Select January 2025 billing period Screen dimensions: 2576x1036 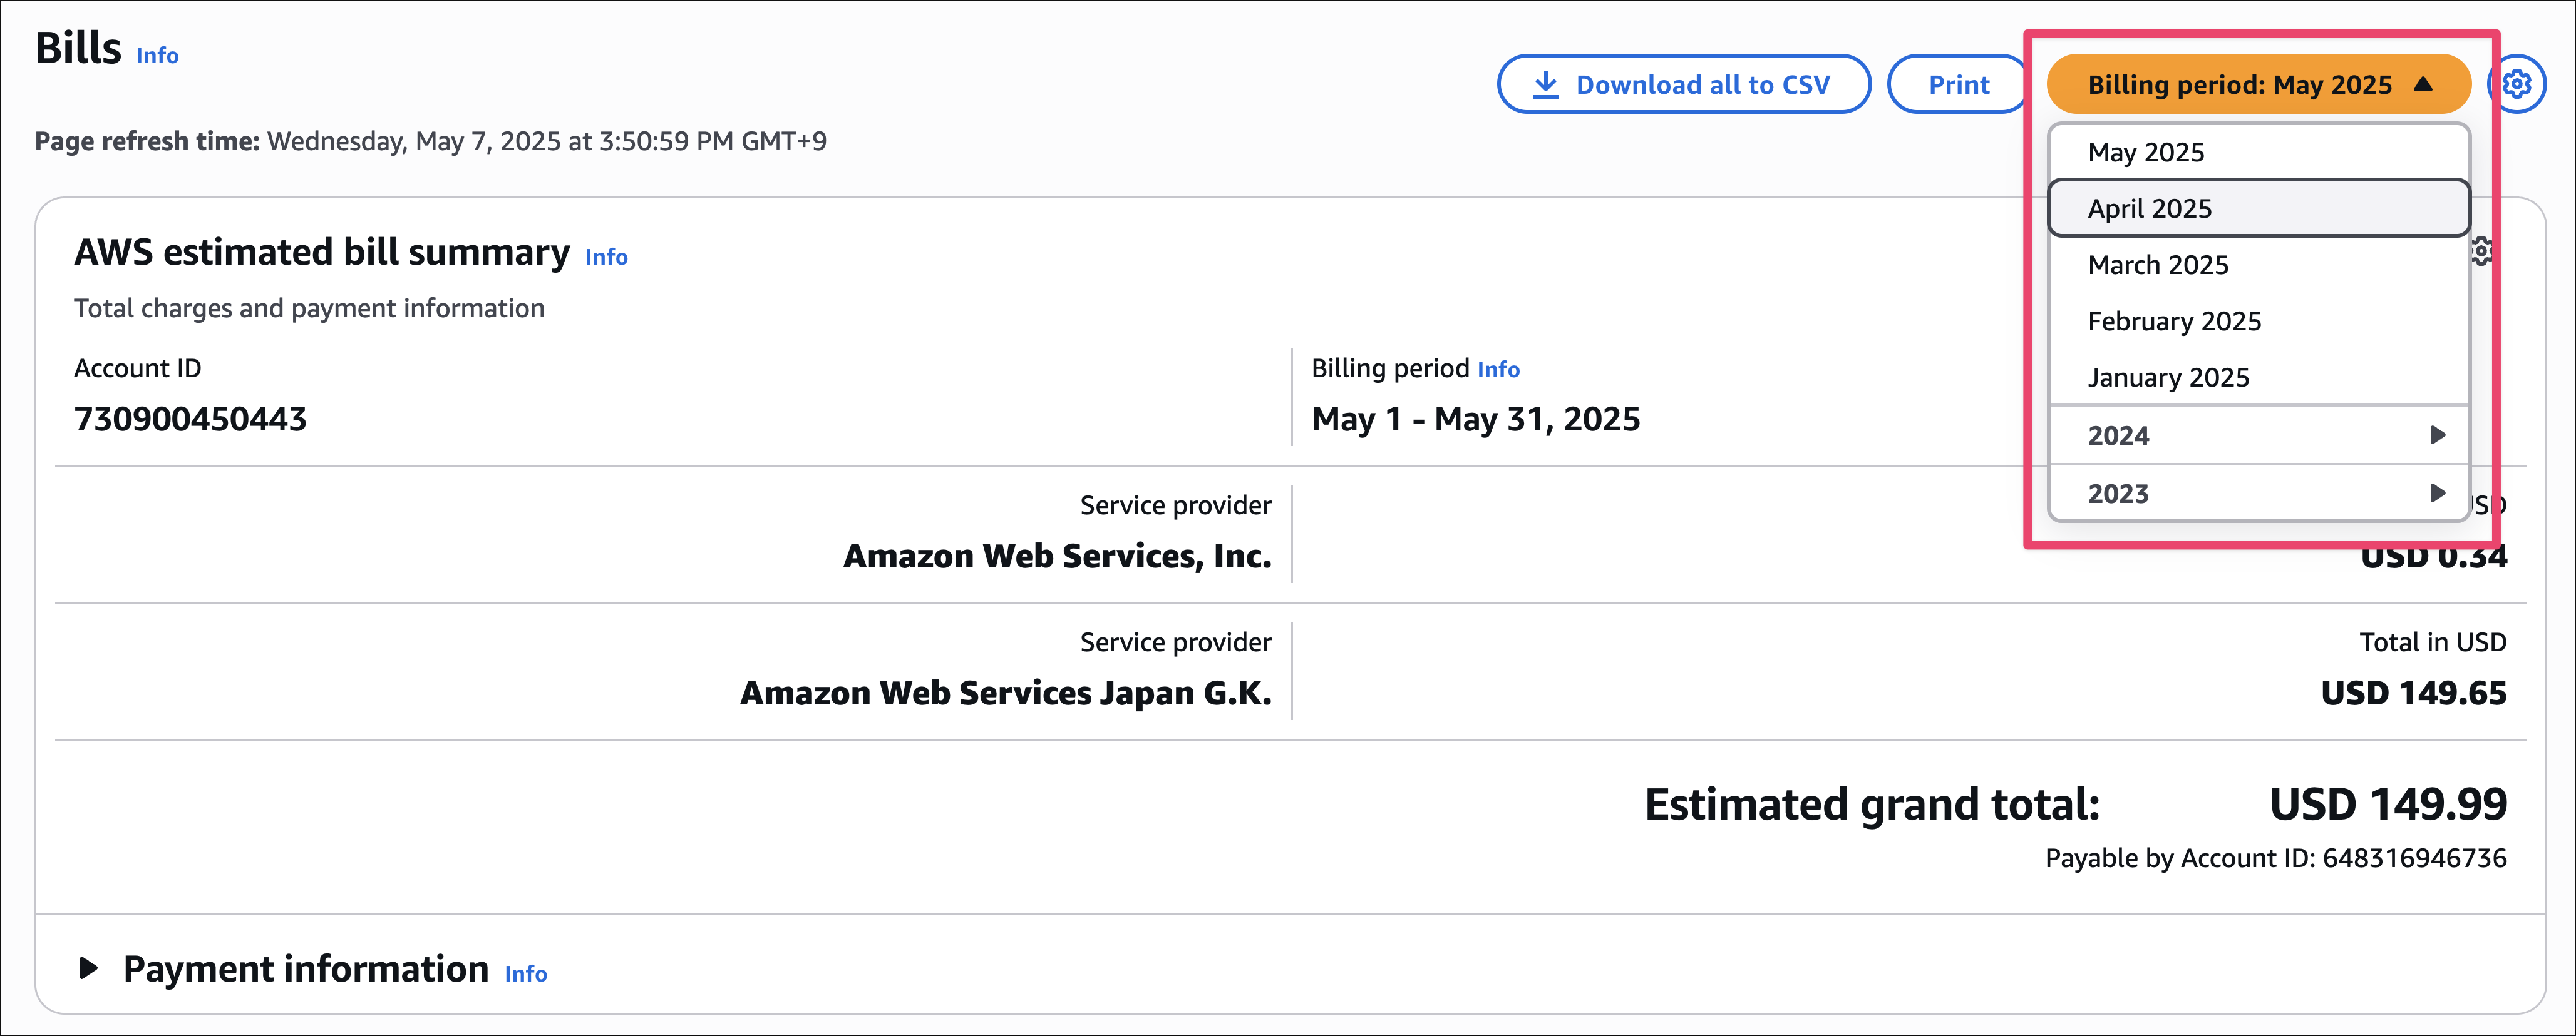[2168, 378]
